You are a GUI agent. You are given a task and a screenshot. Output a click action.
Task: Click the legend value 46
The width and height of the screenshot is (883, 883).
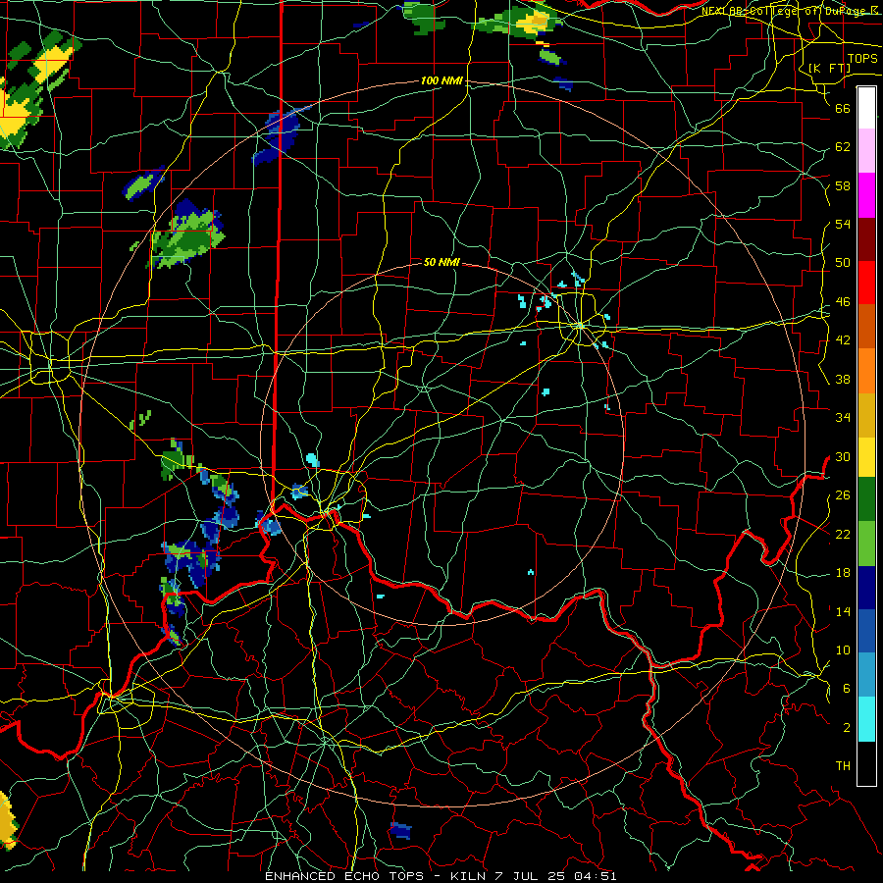pyautogui.click(x=843, y=302)
